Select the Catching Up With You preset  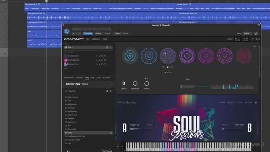click(76, 136)
